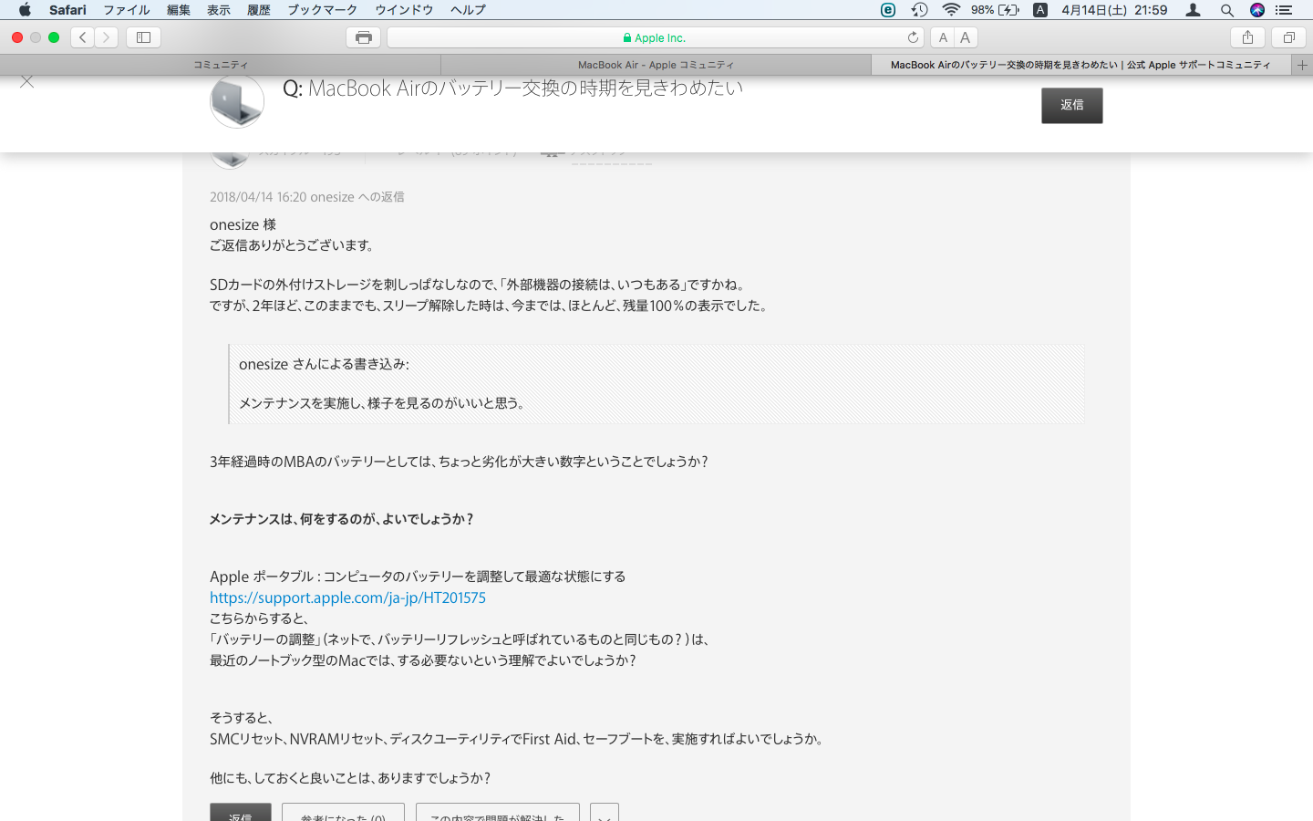1313x821 pixels.
Task: Open the ESET menu bar icon
Action: tap(888, 10)
